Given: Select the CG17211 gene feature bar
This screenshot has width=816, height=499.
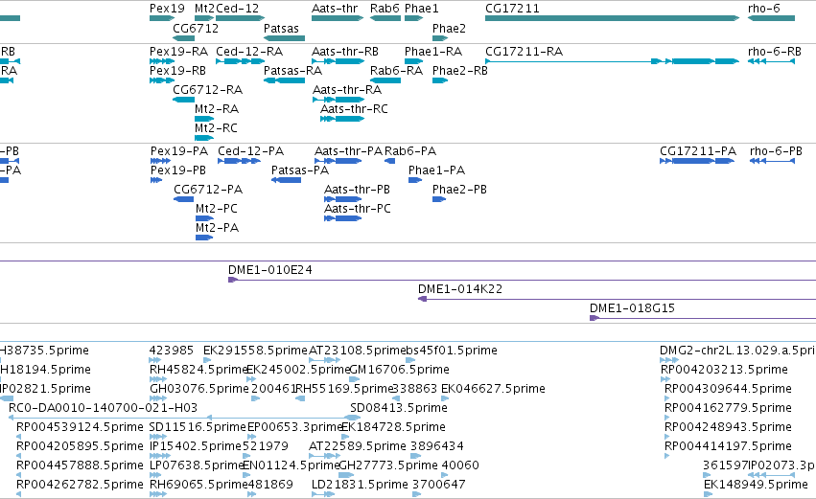Looking at the screenshot, I should pos(612,18).
